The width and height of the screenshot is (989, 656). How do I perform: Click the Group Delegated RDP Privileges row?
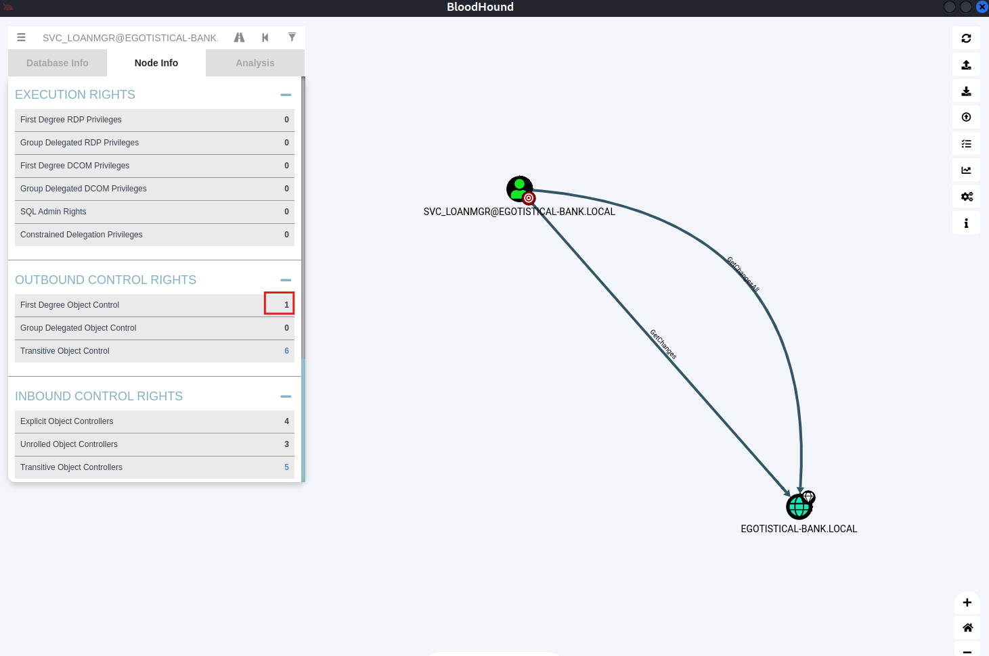point(154,143)
